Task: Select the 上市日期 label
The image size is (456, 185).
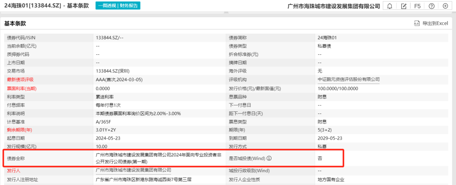Action: click(16, 63)
